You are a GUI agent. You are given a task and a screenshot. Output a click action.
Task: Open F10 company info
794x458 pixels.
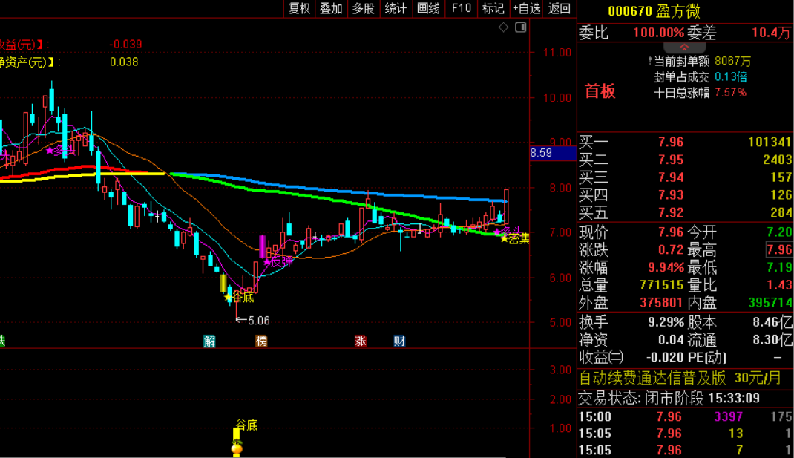462,9
